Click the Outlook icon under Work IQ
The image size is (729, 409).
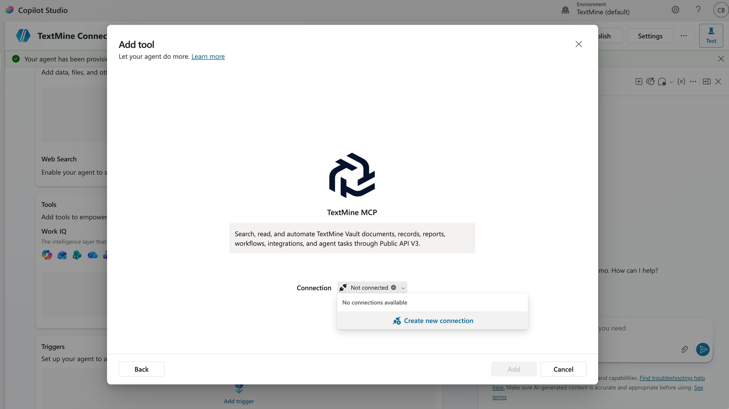pos(62,255)
